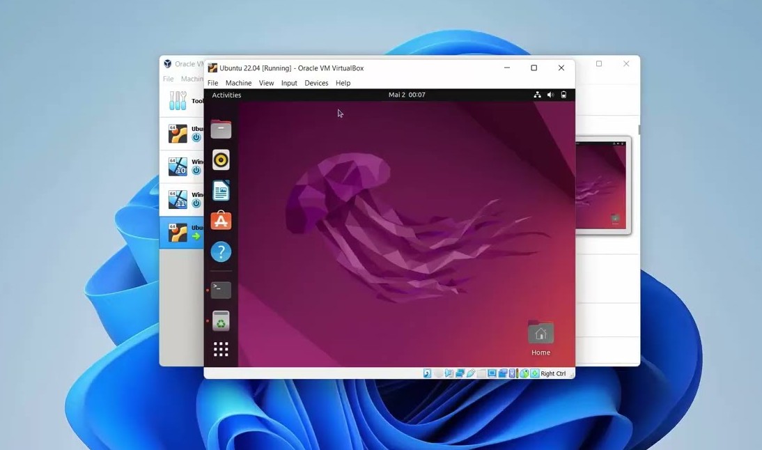This screenshot has height=450, width=762.
Task: Open the system status menu in the top bar
Action: pyautogui.click(x=550, y=95)
